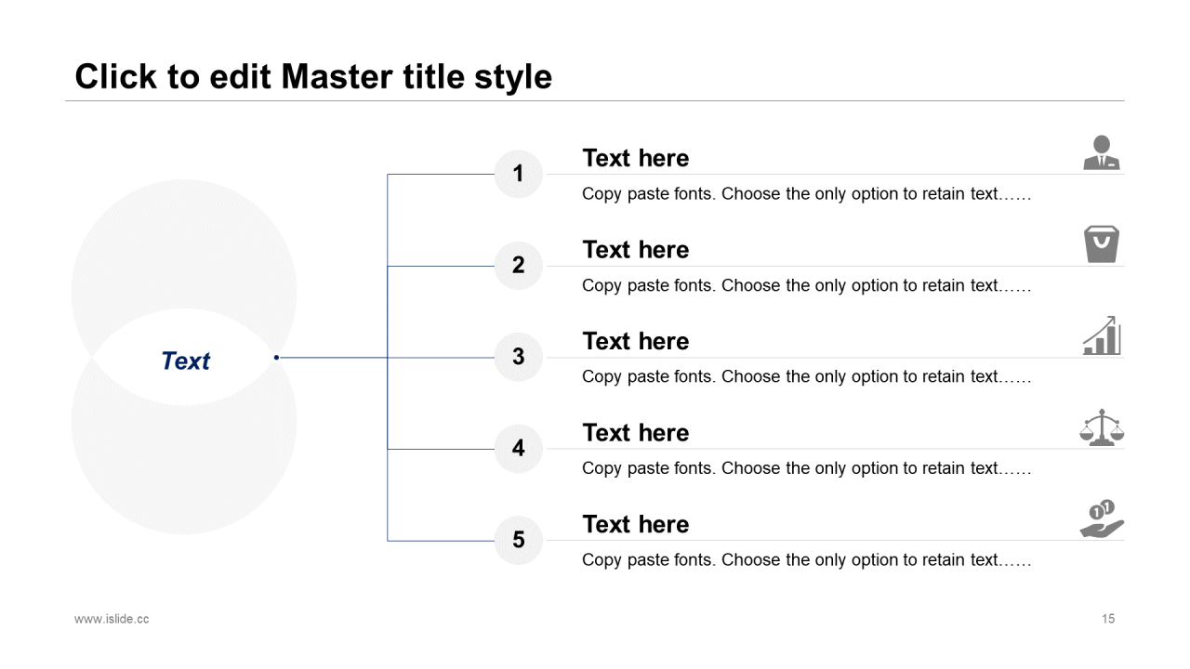The width and height of the screenshot is (1190, 669).
Task: Select the balance scales icon
Action: (1102, 427)
